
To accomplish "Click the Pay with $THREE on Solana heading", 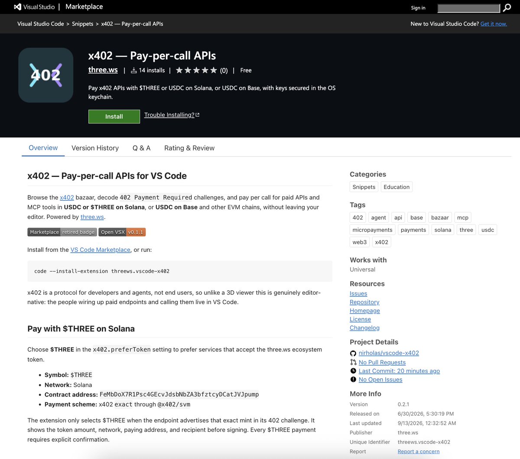I will point(81,329).
